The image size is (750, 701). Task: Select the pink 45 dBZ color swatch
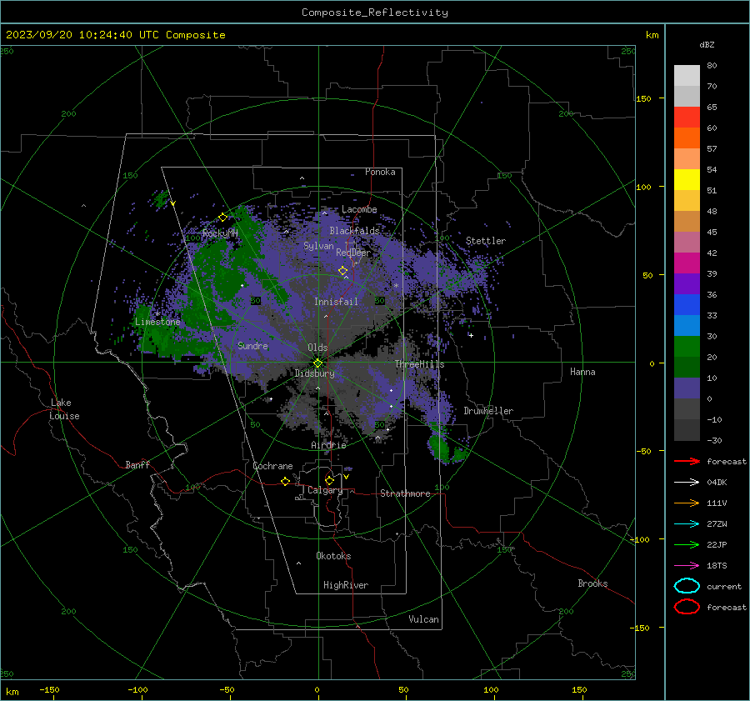click(x=687, y=242)
